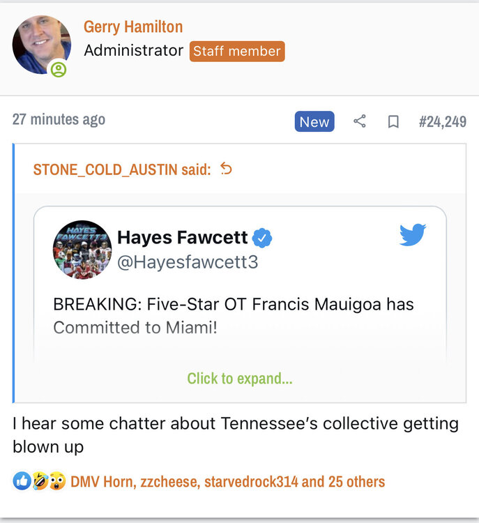Click the Twitter bird logo in the tweet
This screenshot has width=479, height=523.
point(413,235)
